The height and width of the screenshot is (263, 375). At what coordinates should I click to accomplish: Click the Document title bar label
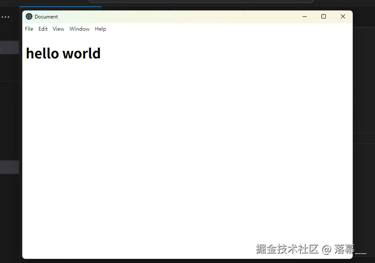point(46,16)
